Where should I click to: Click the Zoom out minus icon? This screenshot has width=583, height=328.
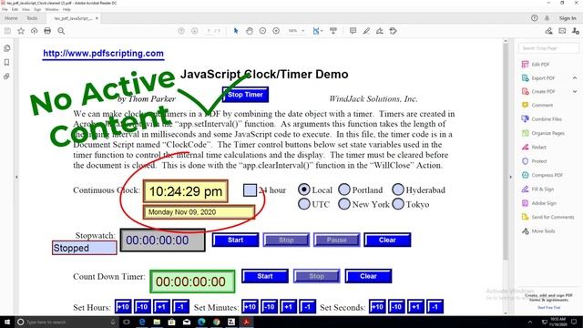[x=263, y=31]
